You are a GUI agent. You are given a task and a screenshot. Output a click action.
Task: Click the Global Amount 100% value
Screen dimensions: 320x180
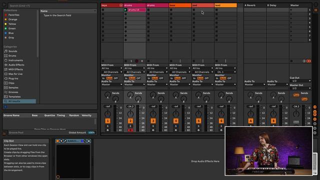pos(91,132)
